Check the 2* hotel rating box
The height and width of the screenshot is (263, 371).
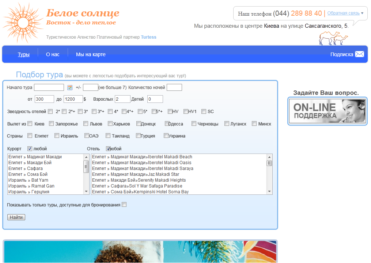(50, 111)
